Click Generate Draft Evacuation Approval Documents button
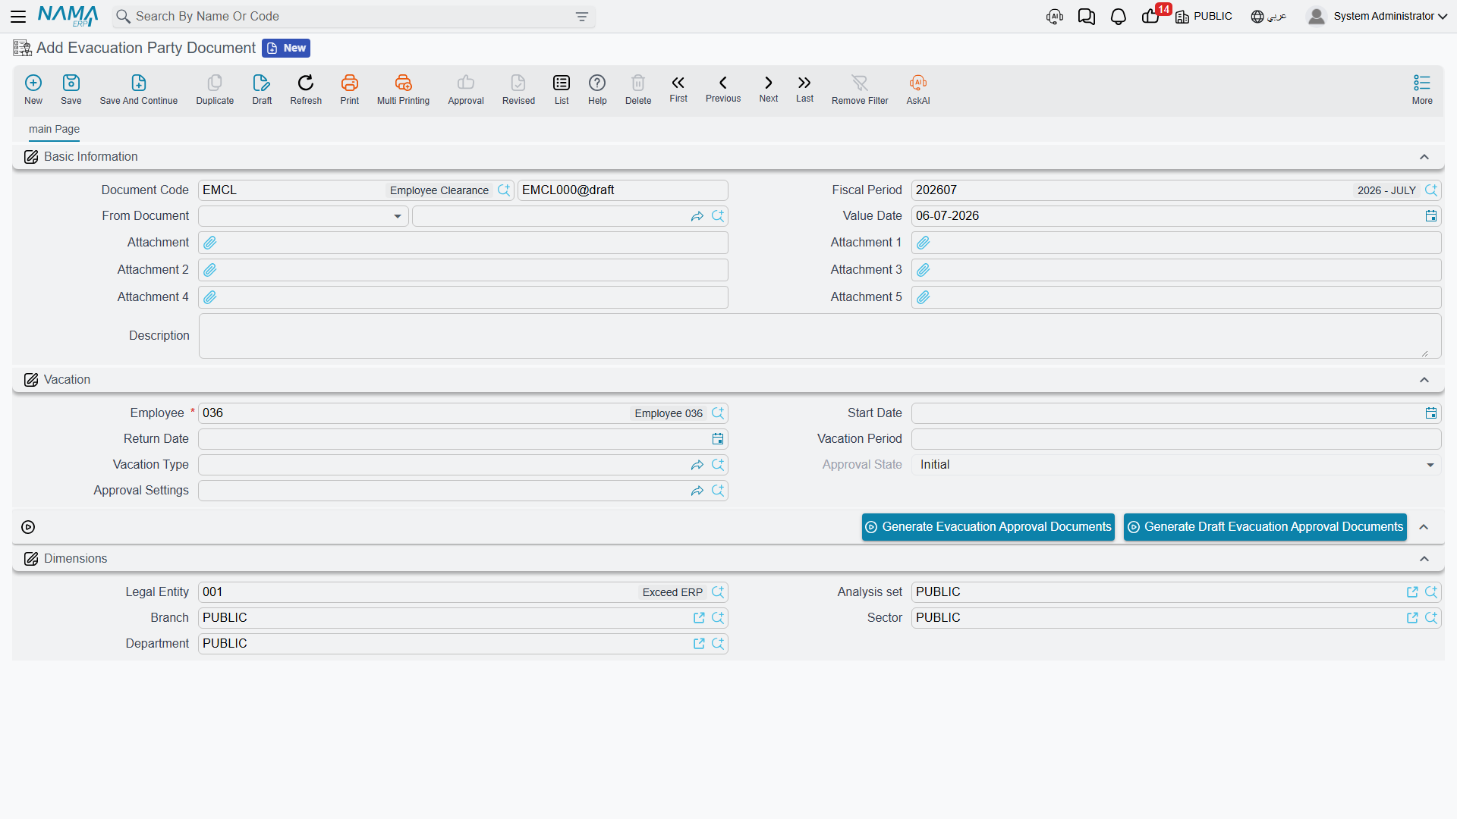The image size is (1457, 819). (x=1265, y=527)
